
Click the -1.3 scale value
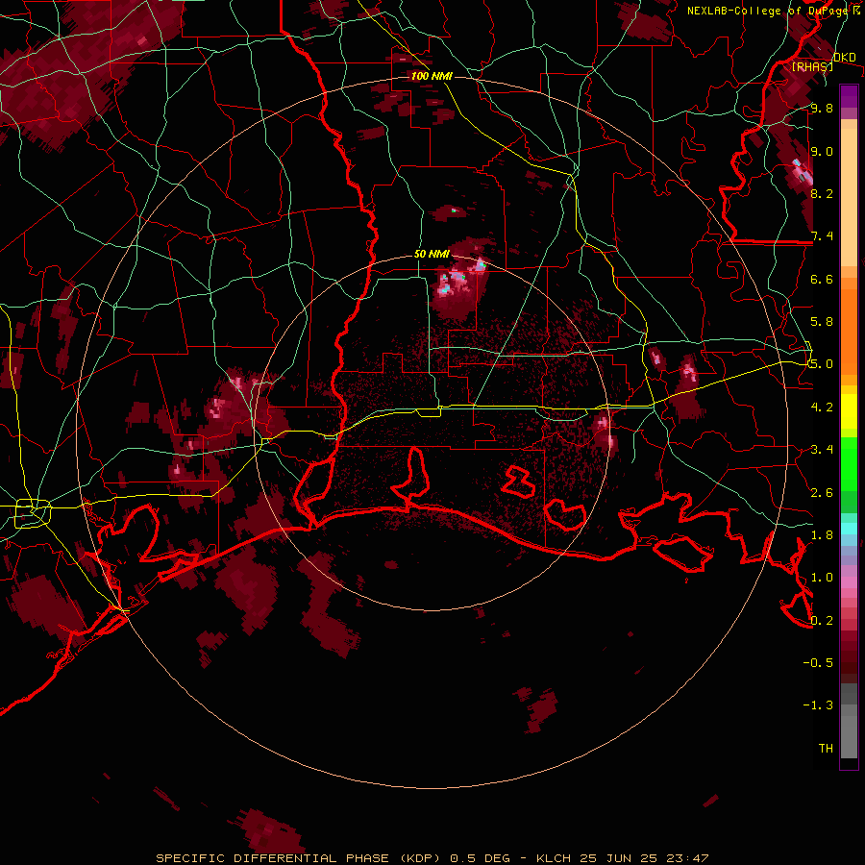(818, 705)
